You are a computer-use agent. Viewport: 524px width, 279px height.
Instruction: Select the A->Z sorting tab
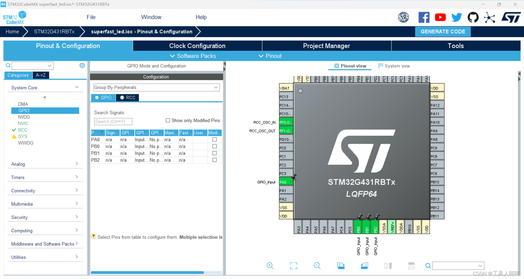click(41, 75)
